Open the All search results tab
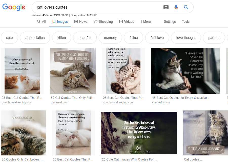This screenshot has height=162, width=228. pyautogui.click(x=41, y=22)
